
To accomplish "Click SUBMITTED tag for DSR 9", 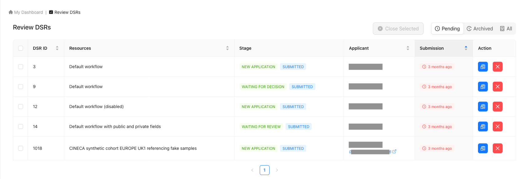I will [302, 87].
